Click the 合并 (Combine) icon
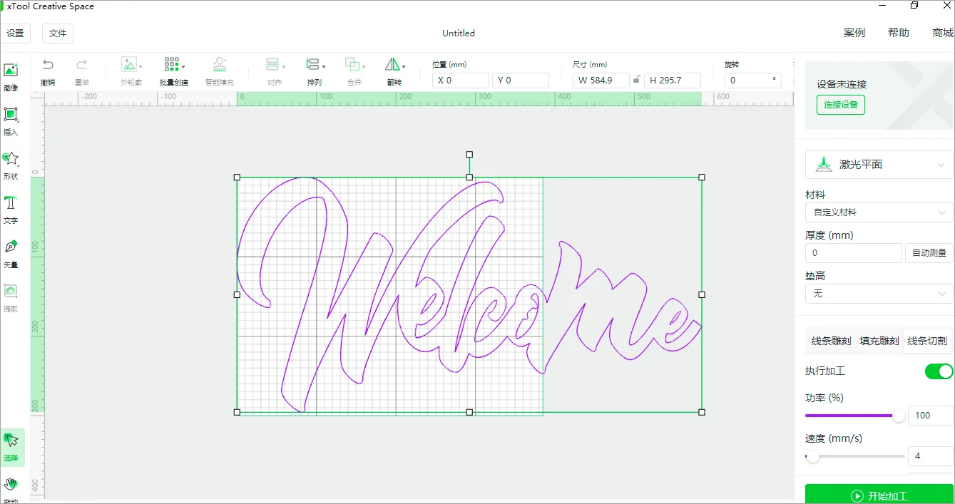The image size is (955, 504). coord(352,64)
